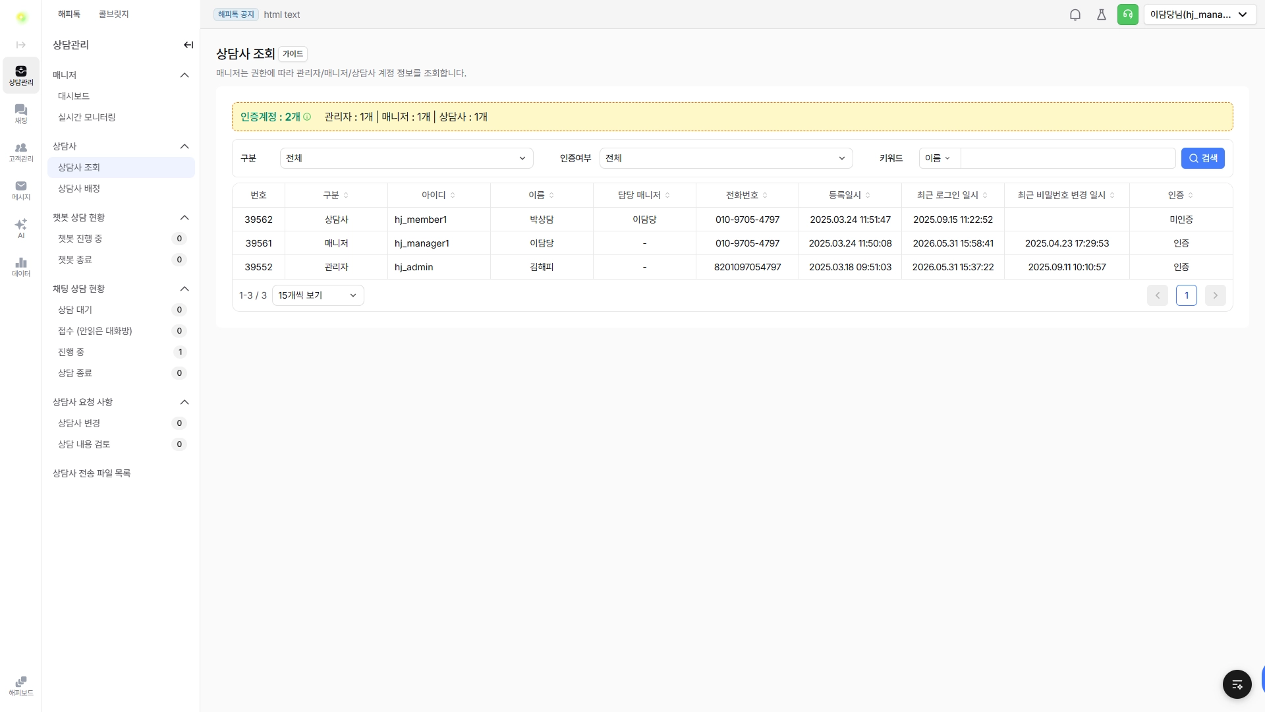Open the 메시지 sidebar icon

tap(21, 191)
